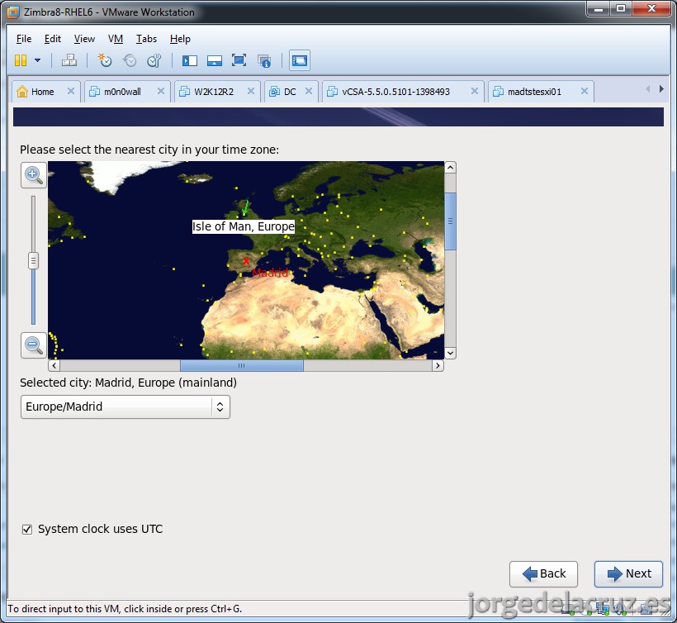Show previous tabs with left arrow
Image resolution: width=677 pixels, height=623 pixels.
pos(647,89)
